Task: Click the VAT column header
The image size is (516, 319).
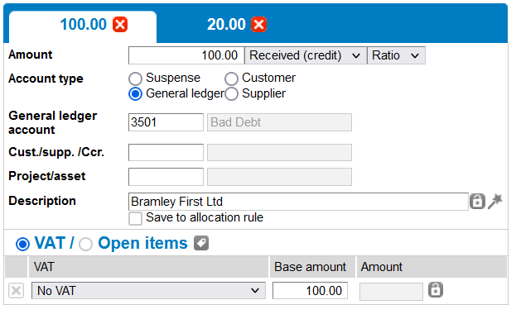Action: 148,267
